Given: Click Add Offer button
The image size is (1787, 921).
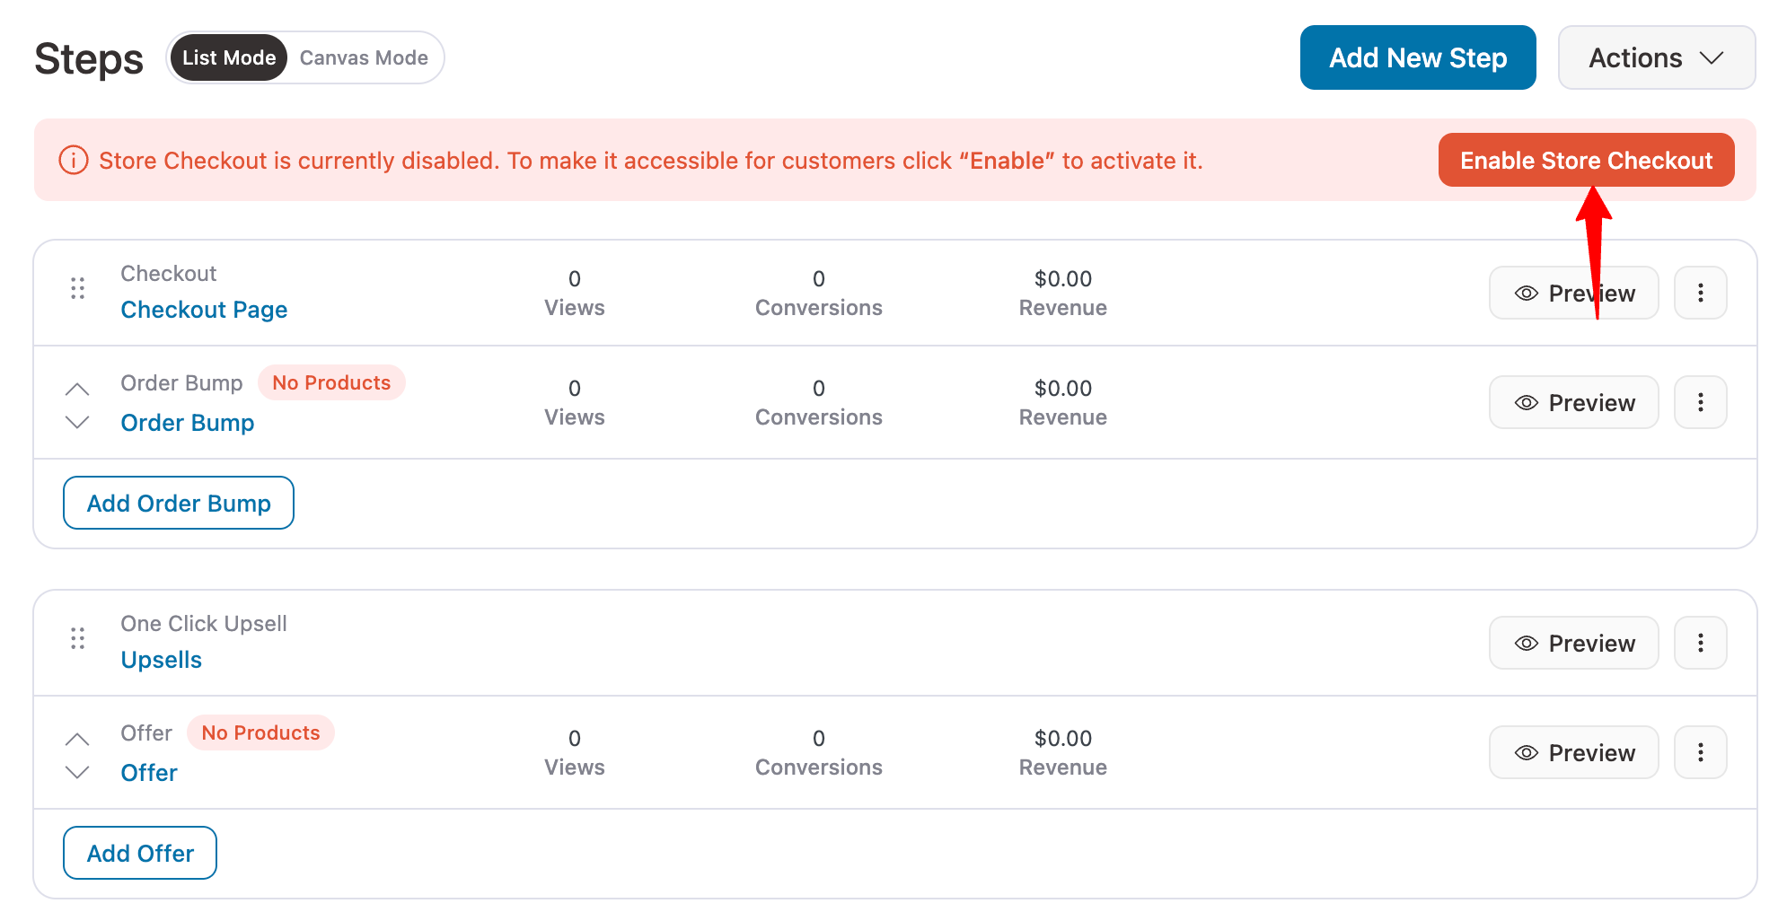Looking at the screenshot, I should [x=140, y=853].
